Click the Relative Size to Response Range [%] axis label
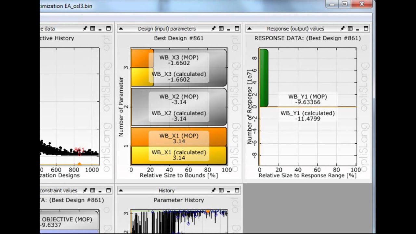This screenshot has height=234, width=416. pos(307,175)
